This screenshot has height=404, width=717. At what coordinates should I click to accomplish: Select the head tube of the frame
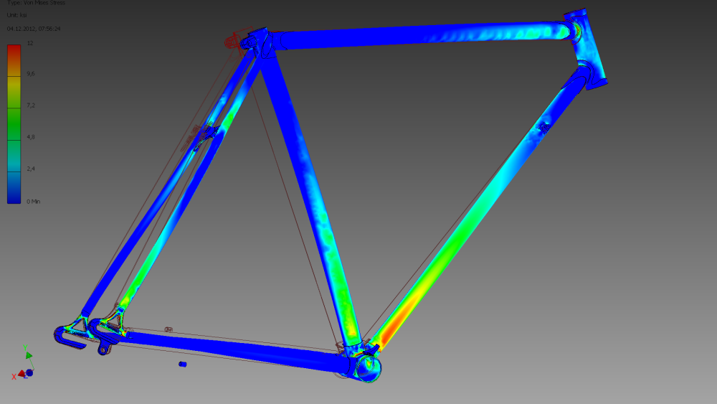[587, 50]
